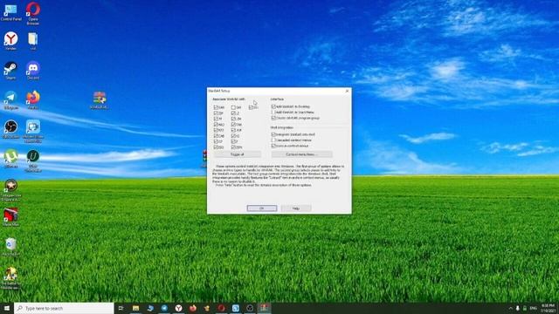Switch to Opera on the taskbar
Image resolution: width=559 pixels, height=314 pixels.
(221, 308)
